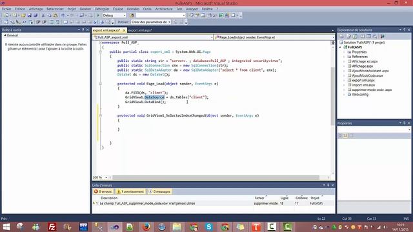Select supprimer mode code.aspx in Solution Explorer
413x232 pixels.
[372, 90]
